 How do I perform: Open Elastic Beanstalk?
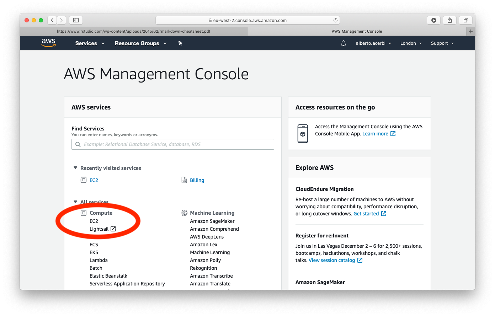(x=108, y=276)
